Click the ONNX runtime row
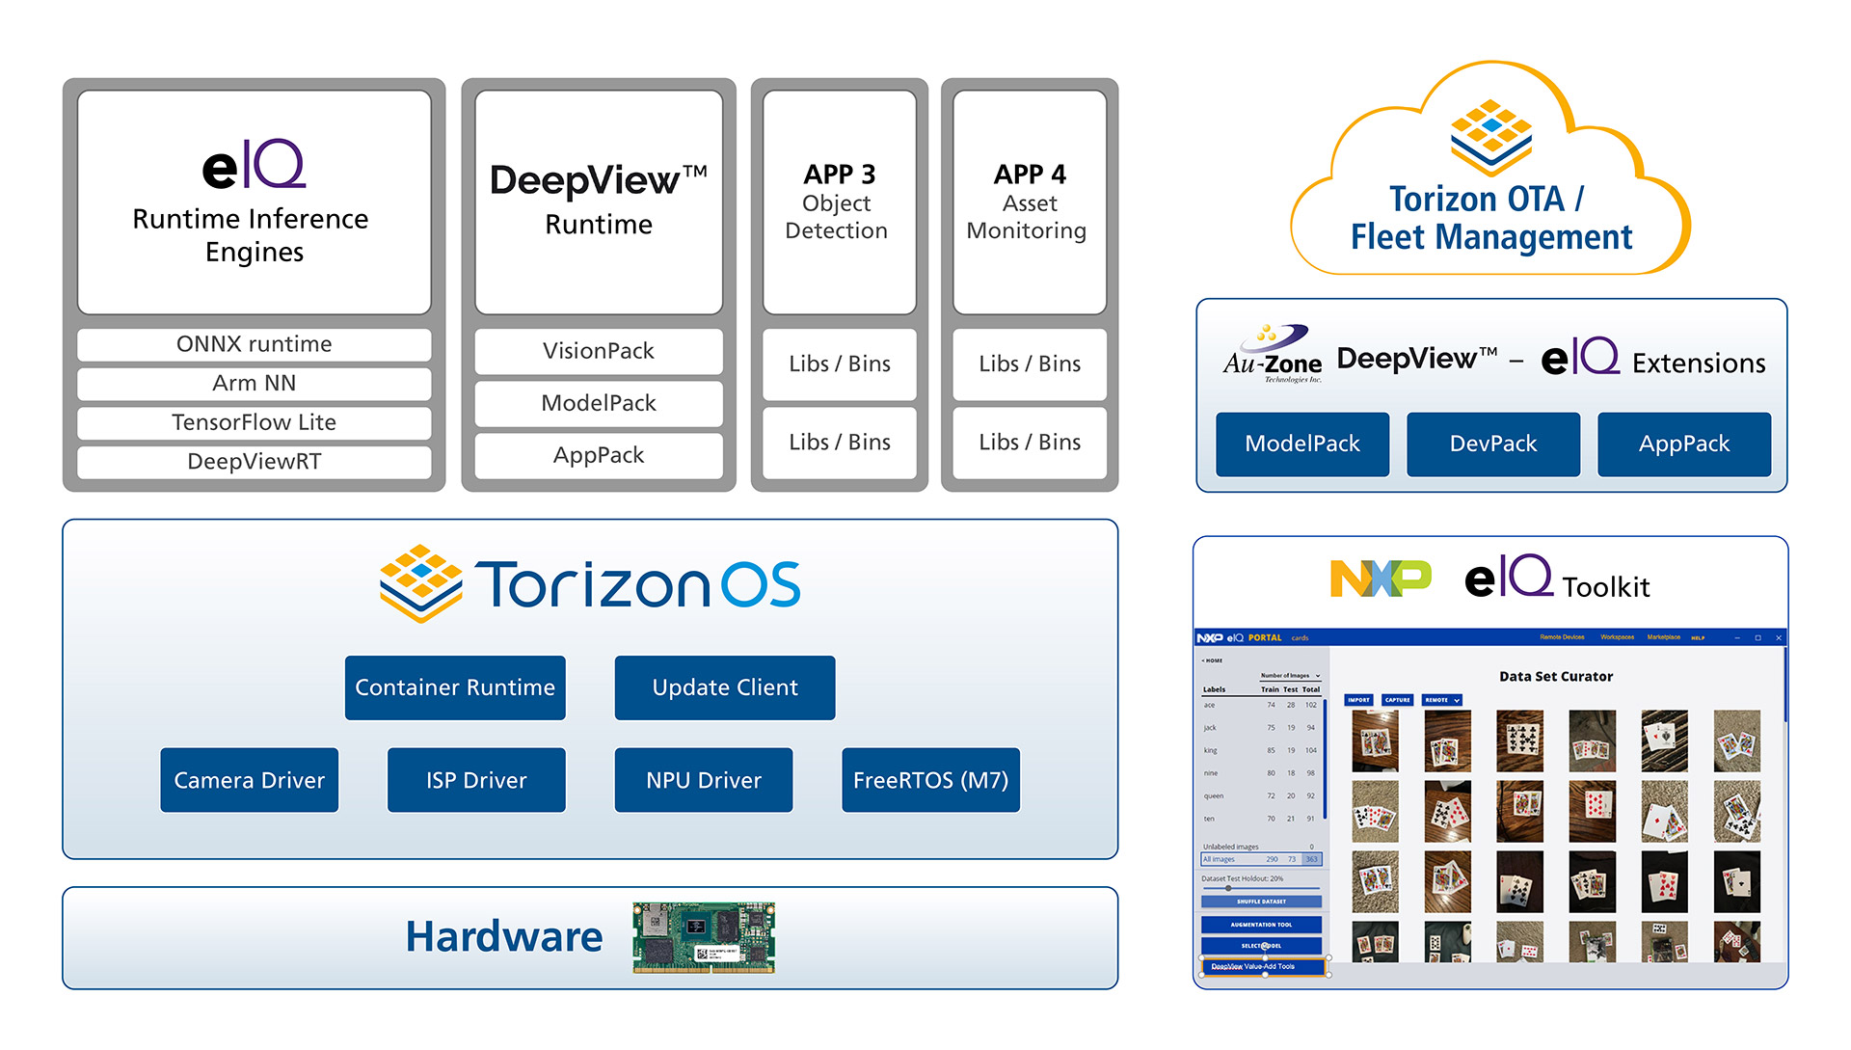The height and width of the screenshot is (1050, 1851). coord(255,344)
